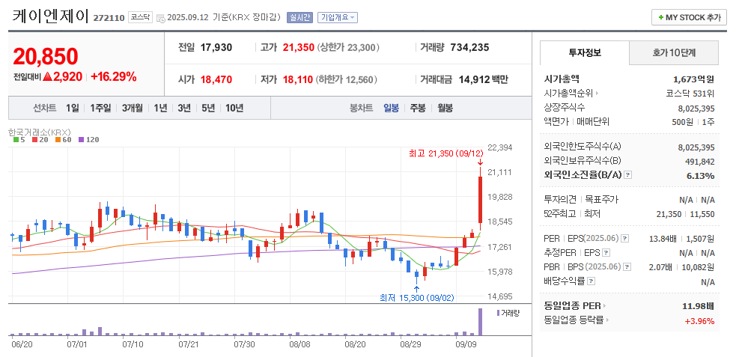Click the 거래량 value 734,235
The image size is (742, 357).
click(470, 47)
